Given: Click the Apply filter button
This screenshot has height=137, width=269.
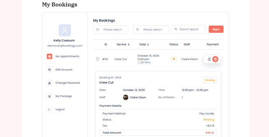Looking at the screenshot, I should click(x=216, y=29).
